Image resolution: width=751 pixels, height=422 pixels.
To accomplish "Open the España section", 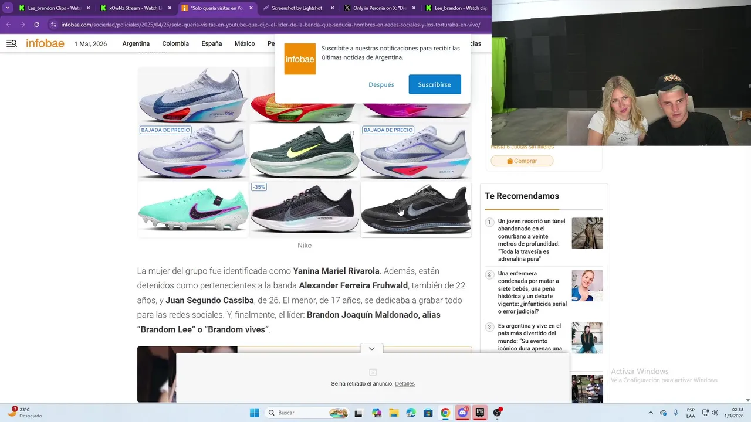I will (212, 43).
